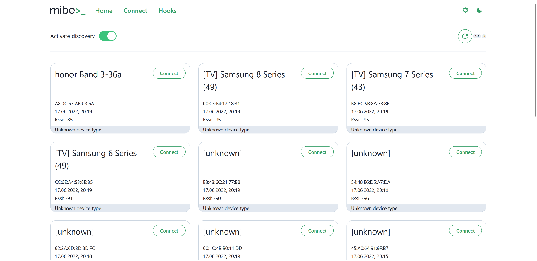This screenshot has height=261, width=537.
Task: Click Rssi: -96 value
Action: coord(360,198)
